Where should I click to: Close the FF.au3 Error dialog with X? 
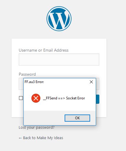(x=91, y=82)
